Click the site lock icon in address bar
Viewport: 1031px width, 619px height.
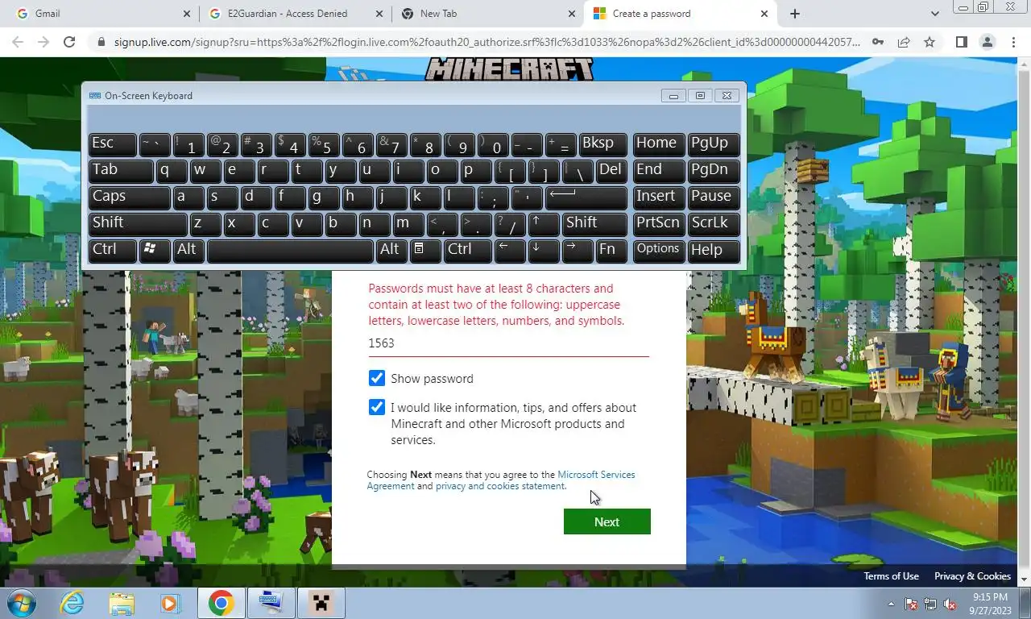pos(101,42)
